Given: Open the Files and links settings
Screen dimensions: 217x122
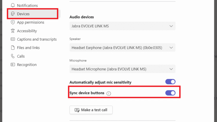Looking at the screenshot, I should point(28,48).
